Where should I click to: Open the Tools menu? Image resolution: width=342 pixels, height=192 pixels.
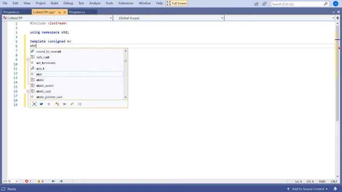point(109,3)
